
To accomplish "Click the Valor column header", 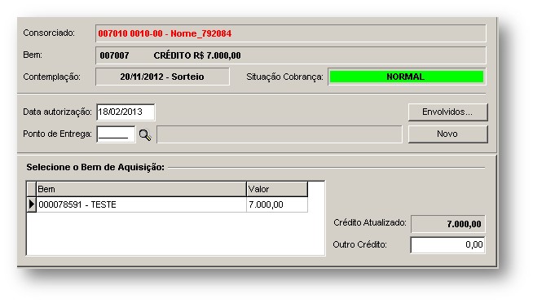I will coord(277,189).
